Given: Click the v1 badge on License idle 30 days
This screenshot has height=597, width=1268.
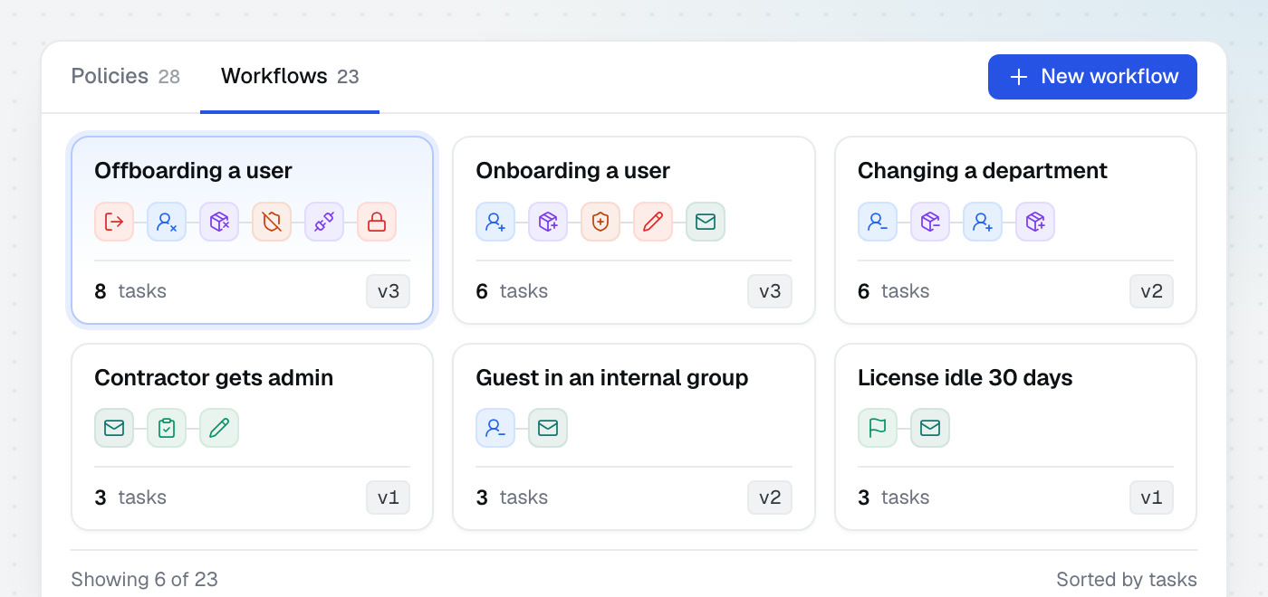Looking at the screenshot, I should [1152, 497].
